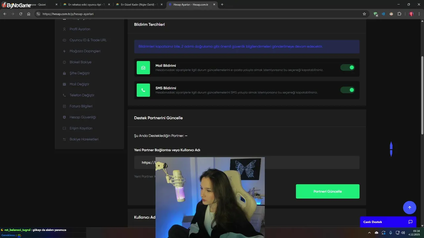424x238 pixels.
Task: Show hidden system tray icons
Action: pos(369,233)
